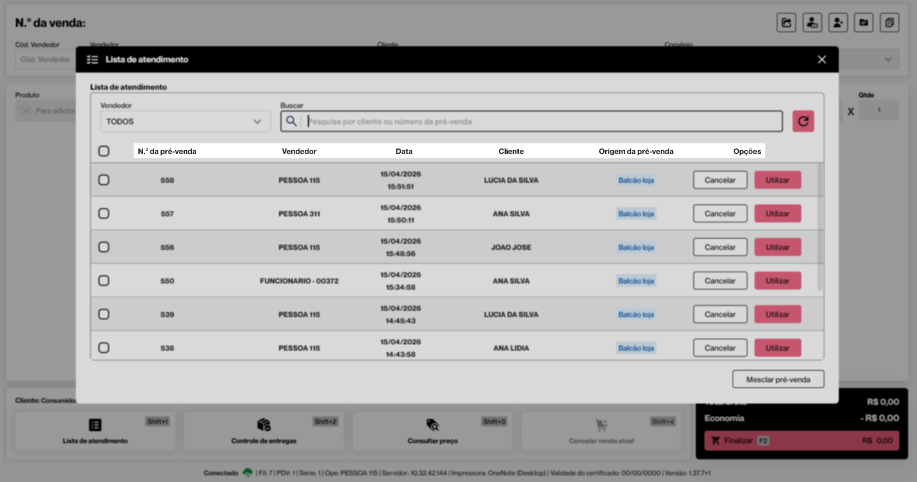The image size is (917, 482).
Task: Check the box for pré-venda 558
Action: (104, 180)
